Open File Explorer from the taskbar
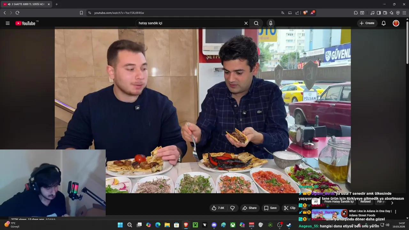 pyautogui.click(x=167, y=225)
